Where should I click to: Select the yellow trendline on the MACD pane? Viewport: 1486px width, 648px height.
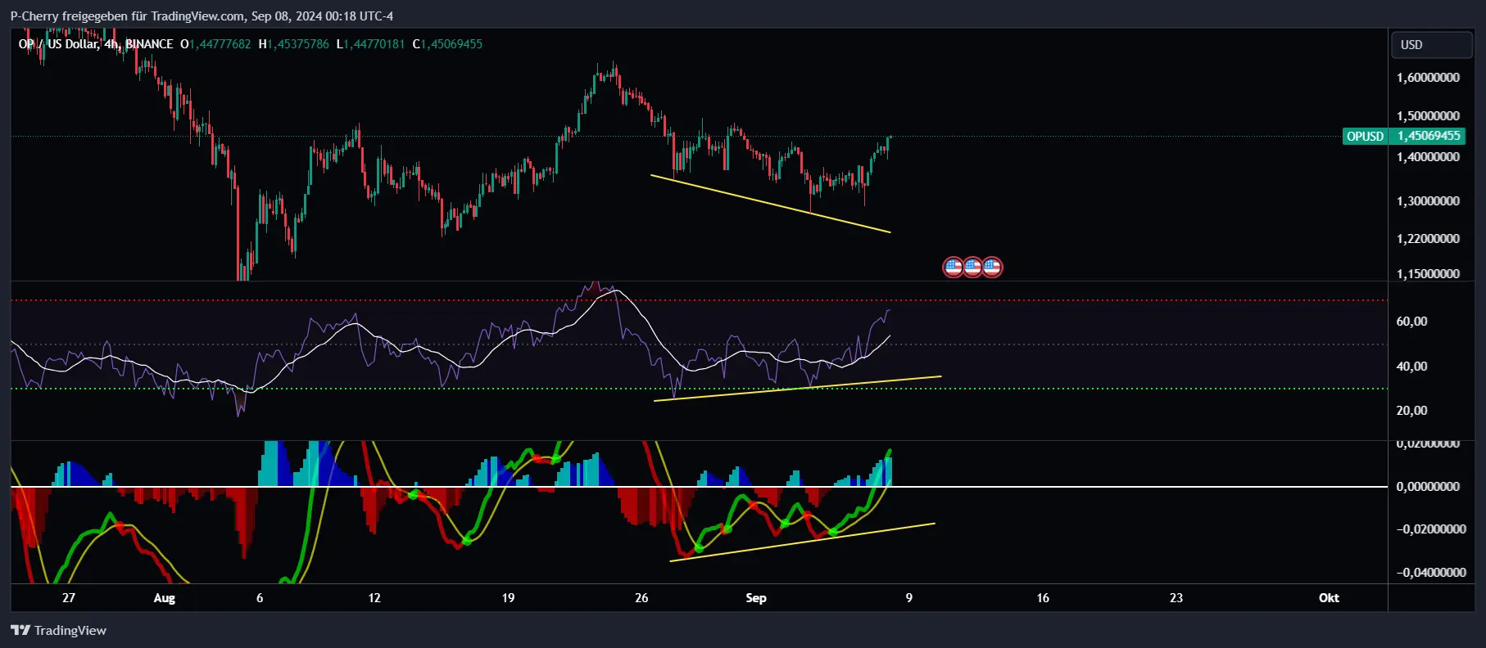(802, 542)
